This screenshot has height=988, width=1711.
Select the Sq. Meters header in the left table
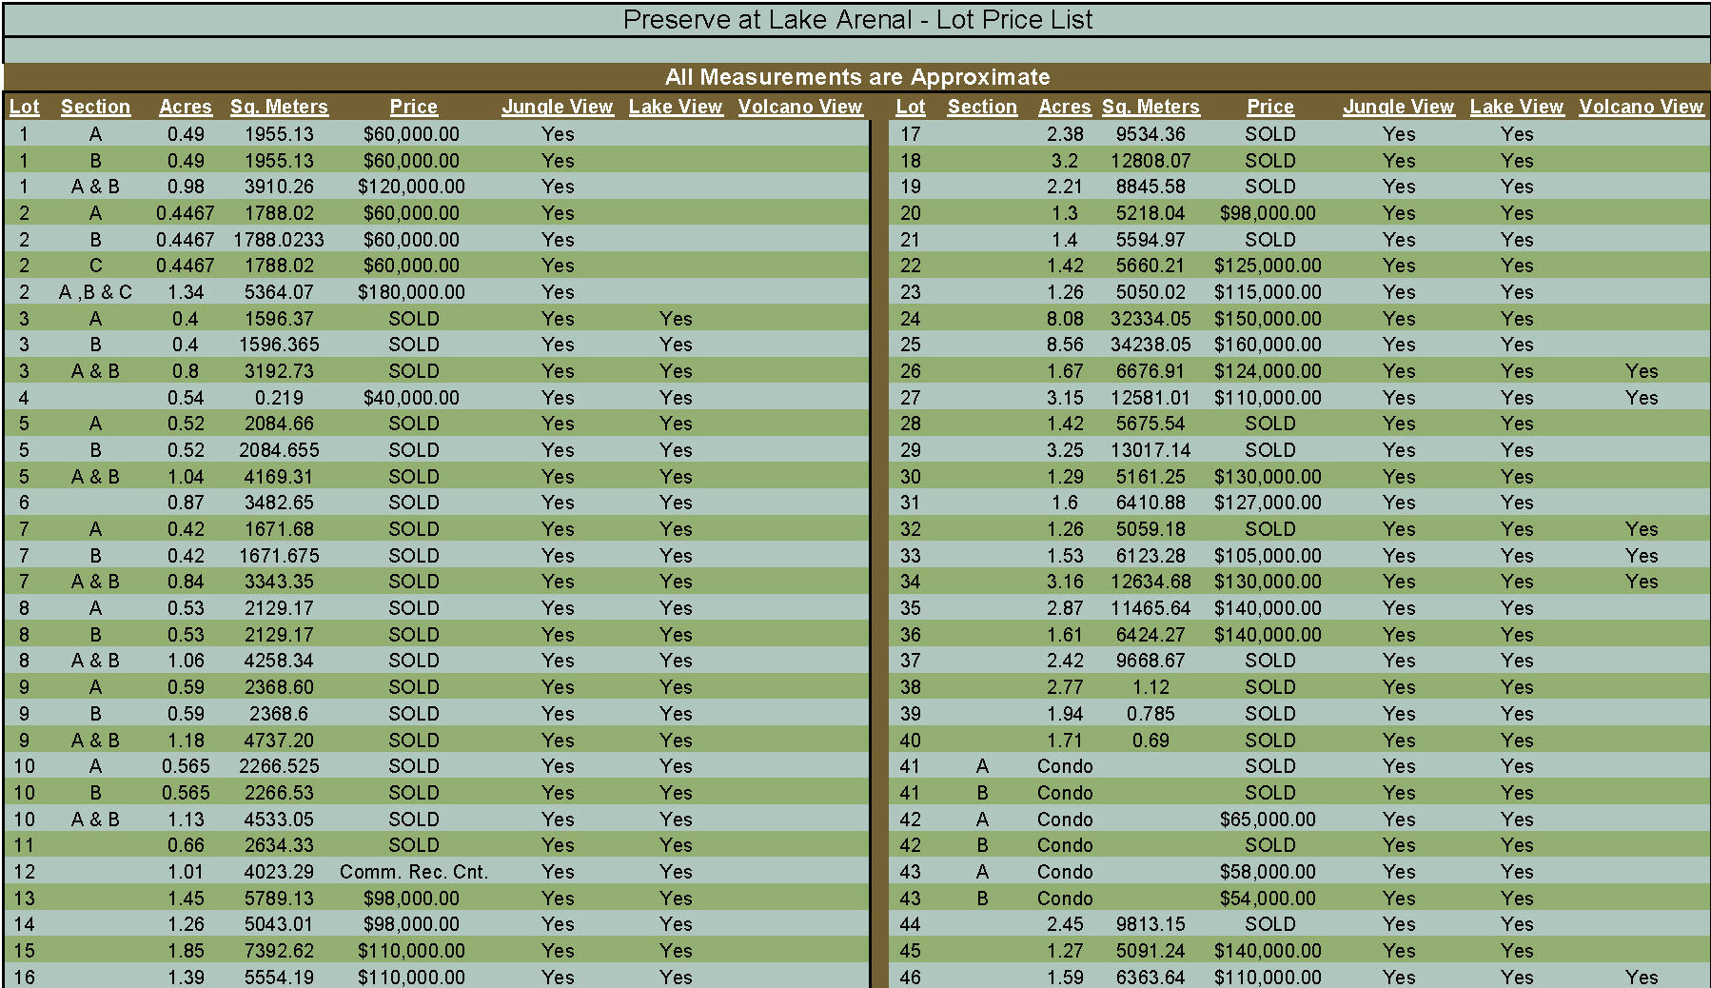point(279,108)
